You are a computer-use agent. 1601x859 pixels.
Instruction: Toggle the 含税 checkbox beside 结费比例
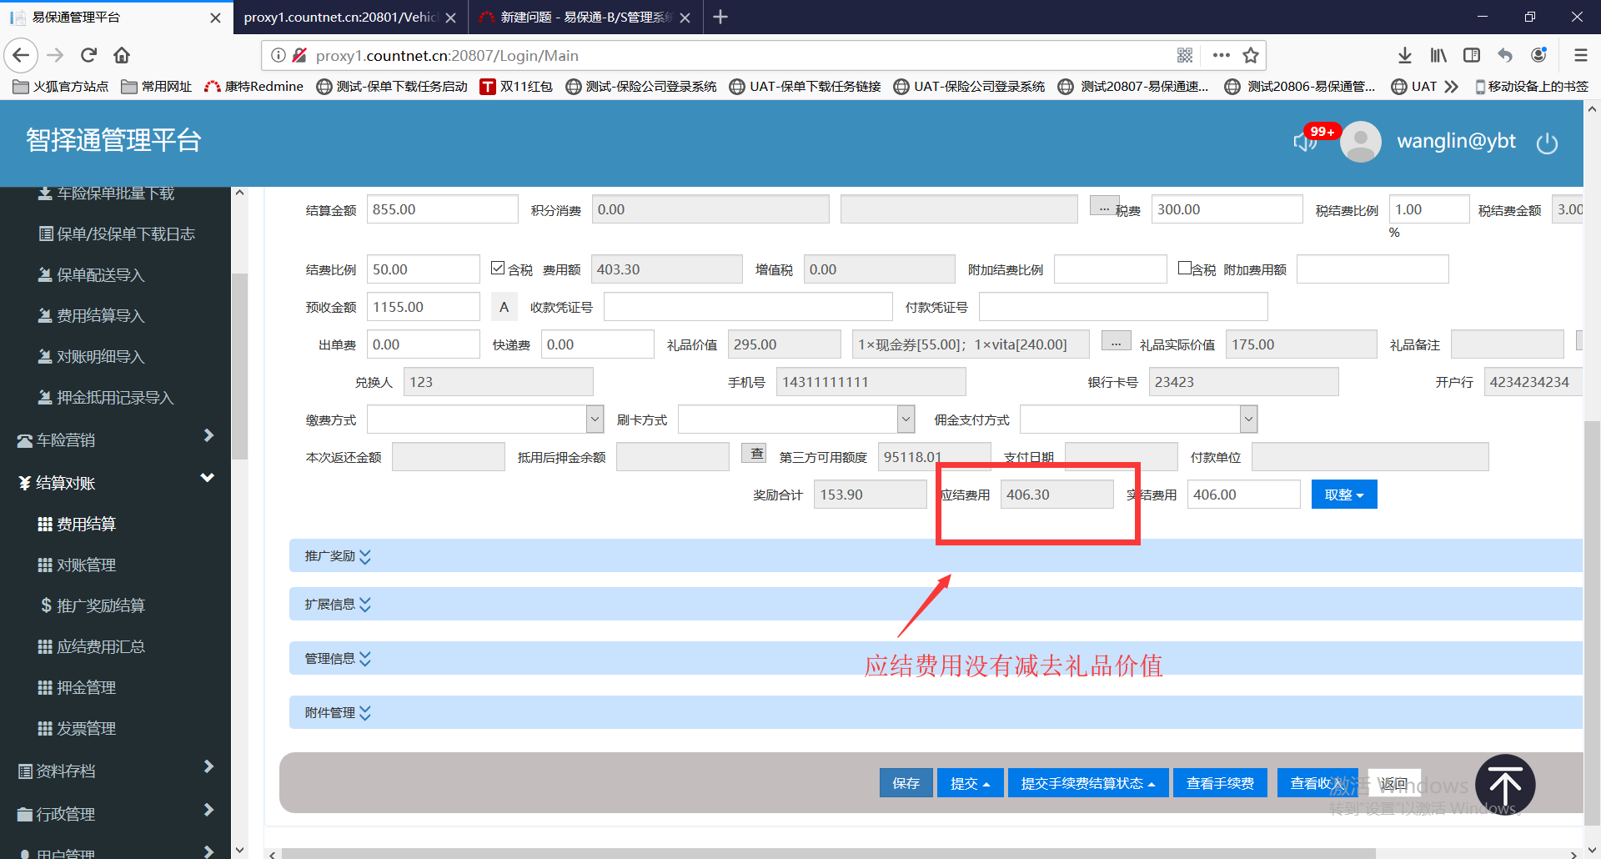coord(498,269)
